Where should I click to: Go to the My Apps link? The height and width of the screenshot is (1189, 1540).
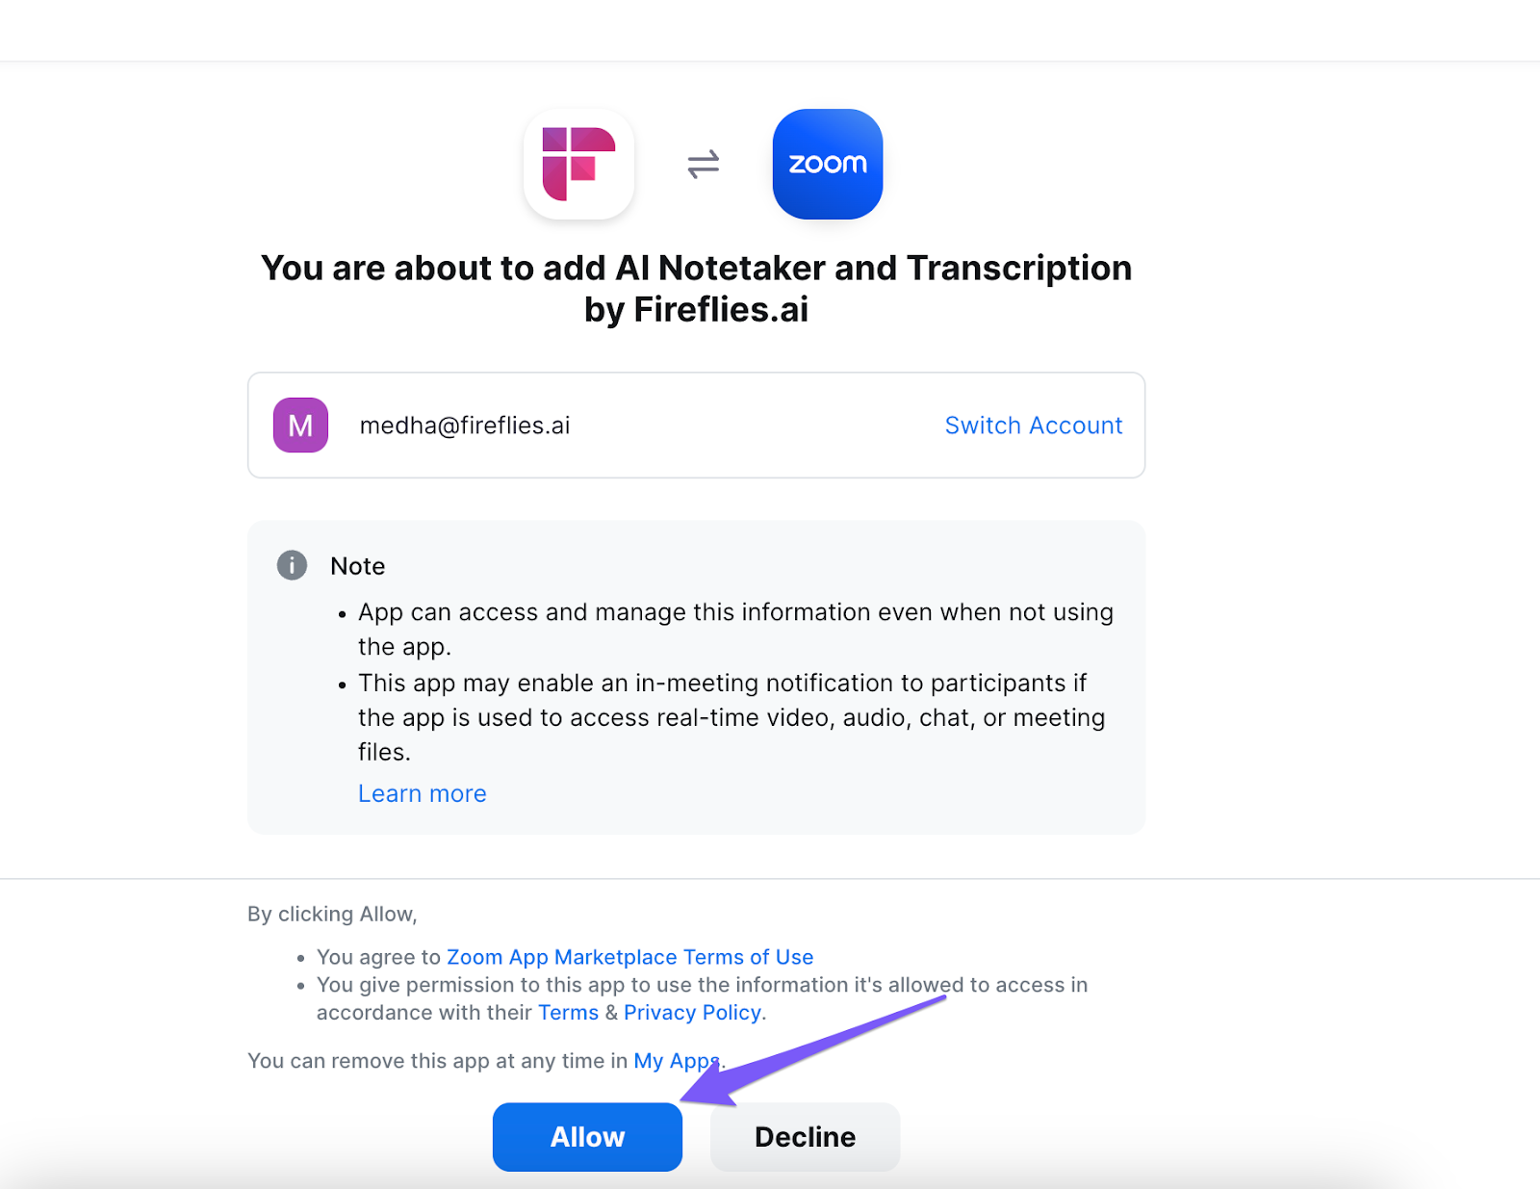coord(677,1061)
